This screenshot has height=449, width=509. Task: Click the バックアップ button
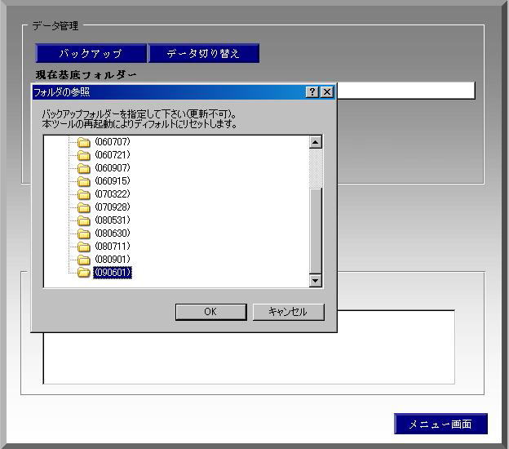coord(91,54)
